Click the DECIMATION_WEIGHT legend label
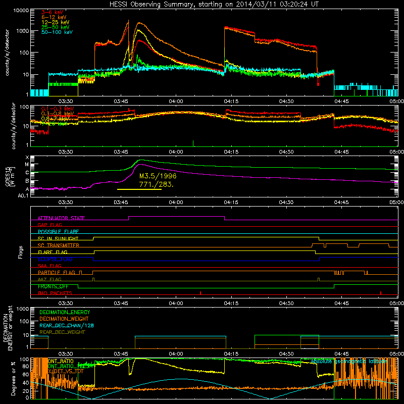 tap(64, 319)
